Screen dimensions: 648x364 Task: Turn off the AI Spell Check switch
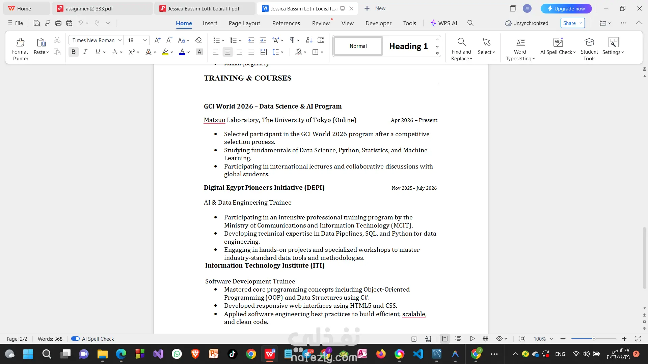[75, 339]
